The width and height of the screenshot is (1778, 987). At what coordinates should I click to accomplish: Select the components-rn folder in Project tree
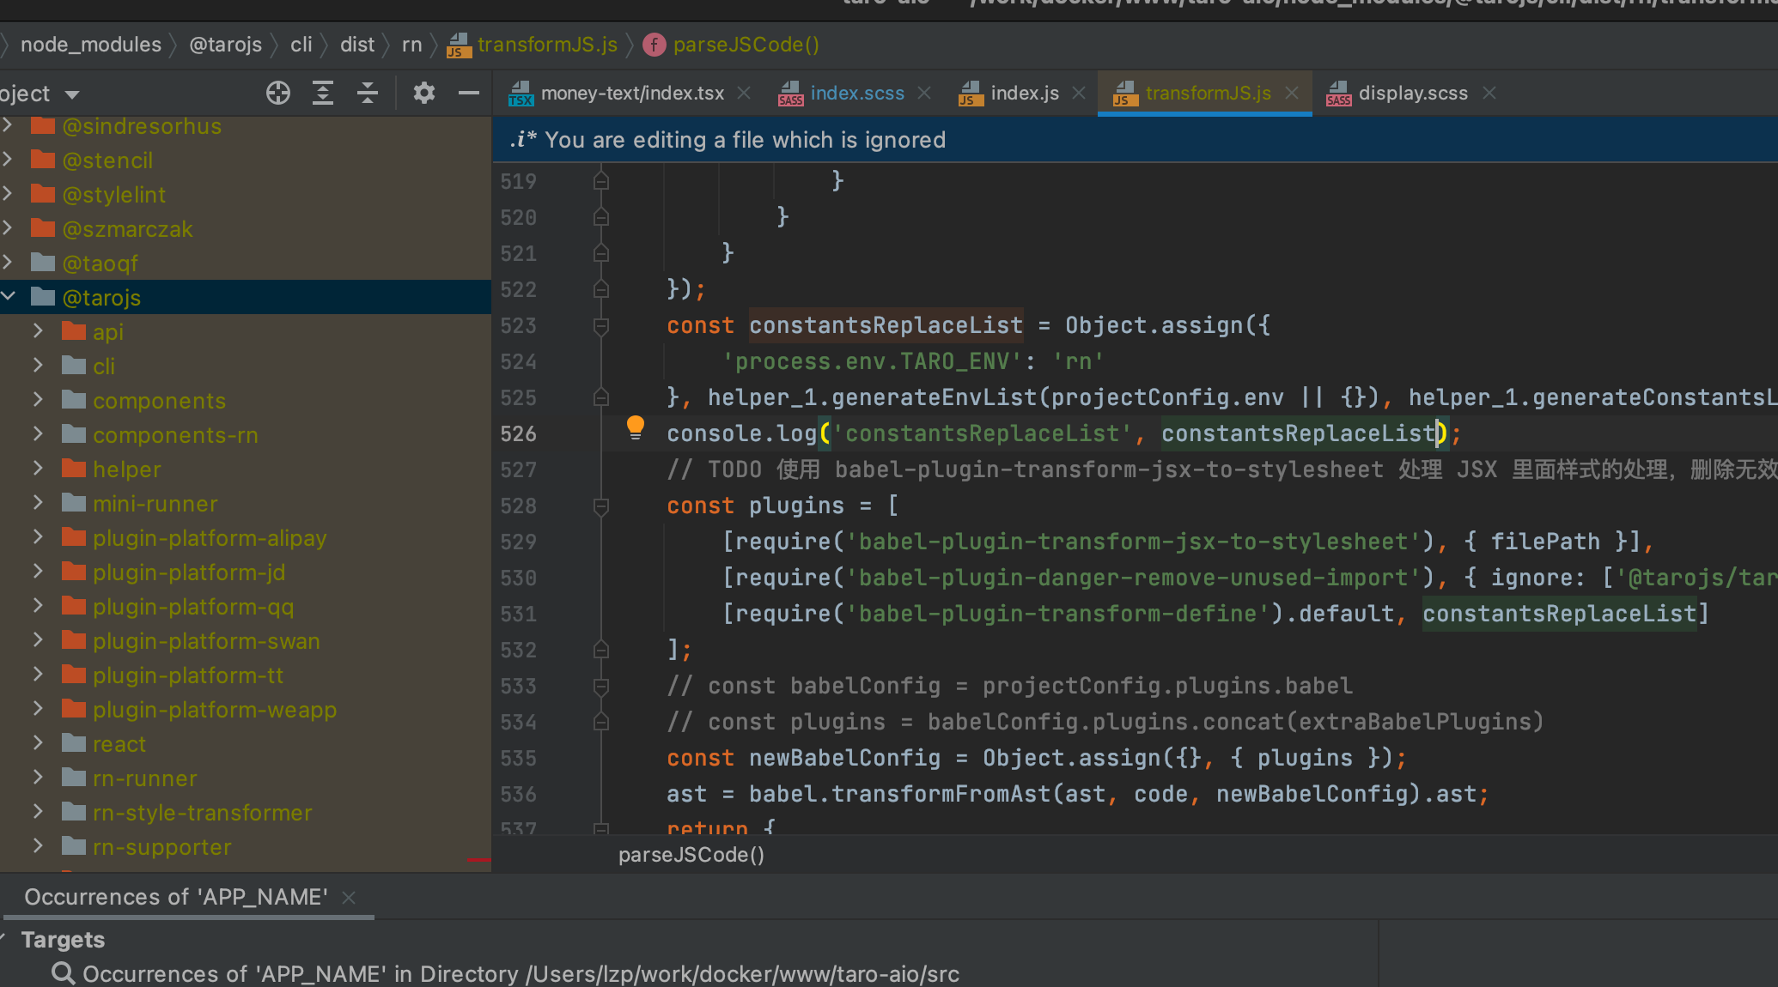point(175,435)
